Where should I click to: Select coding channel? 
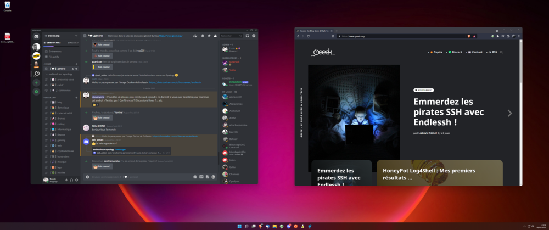(x=61, y=124)
